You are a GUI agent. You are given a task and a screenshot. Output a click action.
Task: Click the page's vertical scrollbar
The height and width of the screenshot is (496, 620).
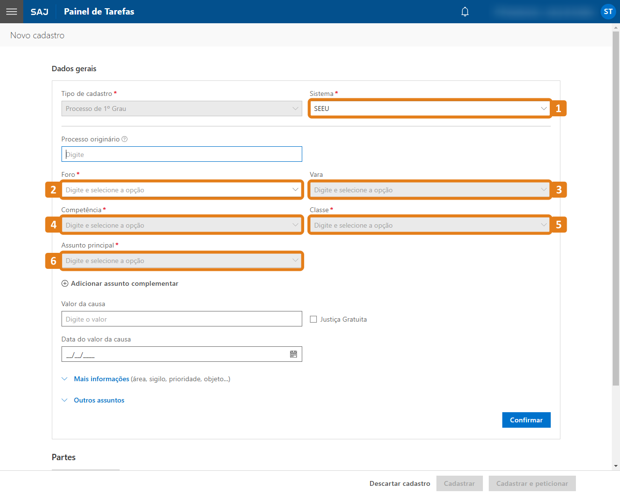[x=616, y=208]
